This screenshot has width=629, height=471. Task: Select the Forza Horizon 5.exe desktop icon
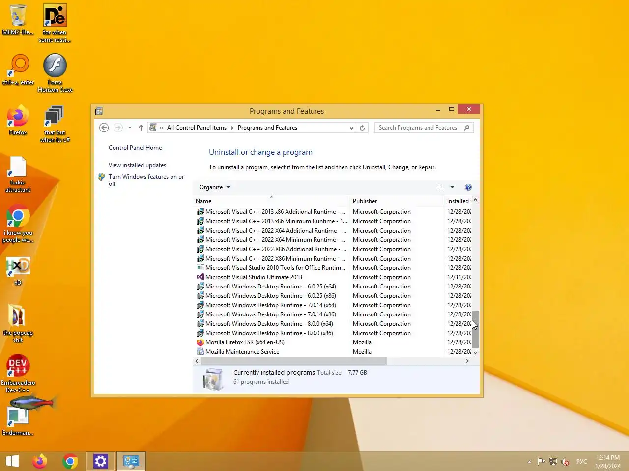(x=55, y=73)
